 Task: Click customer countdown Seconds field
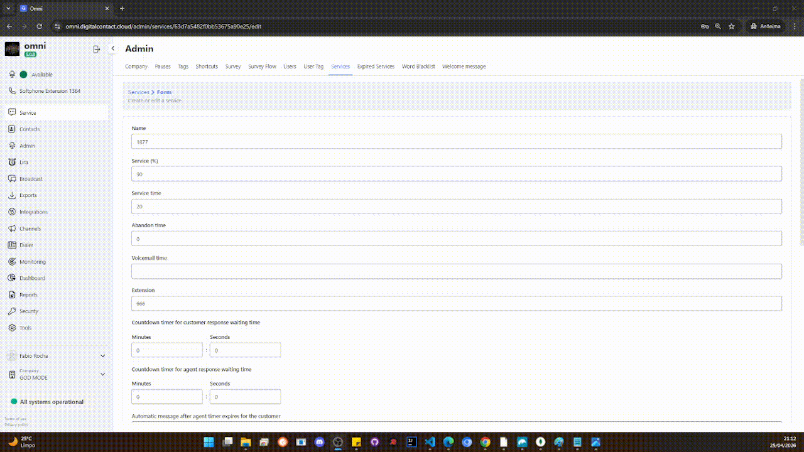point(245,350)
